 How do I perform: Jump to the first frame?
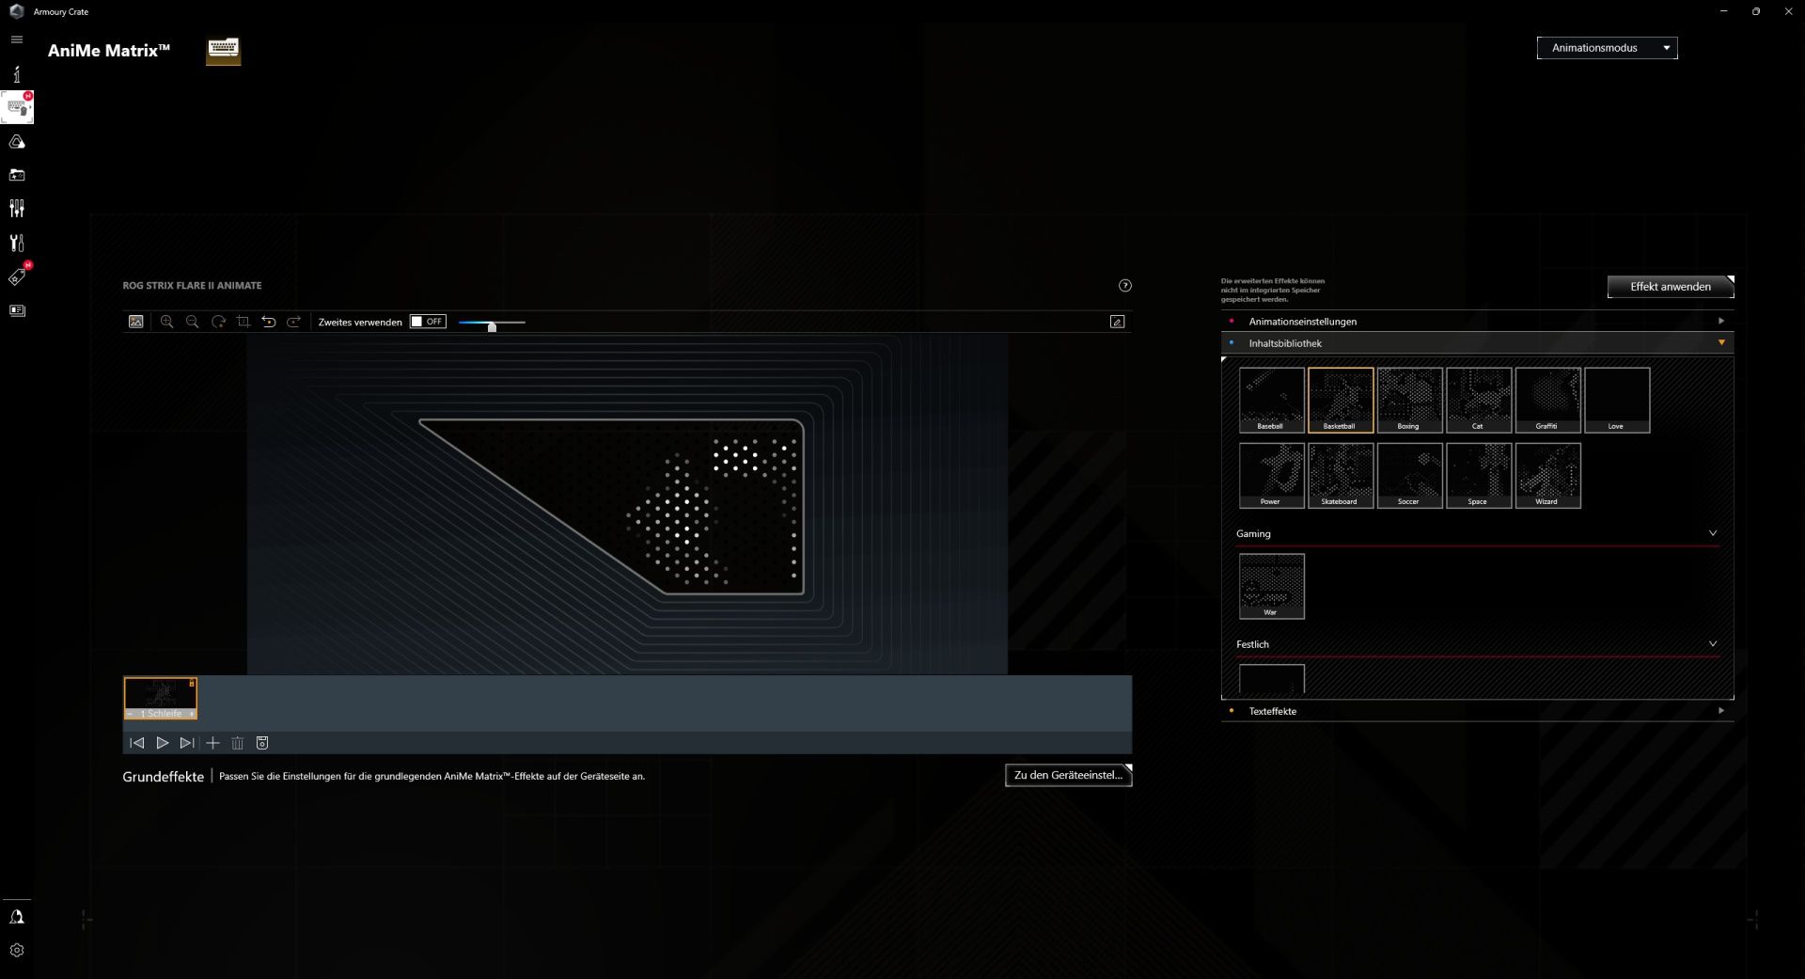point(137,743)
